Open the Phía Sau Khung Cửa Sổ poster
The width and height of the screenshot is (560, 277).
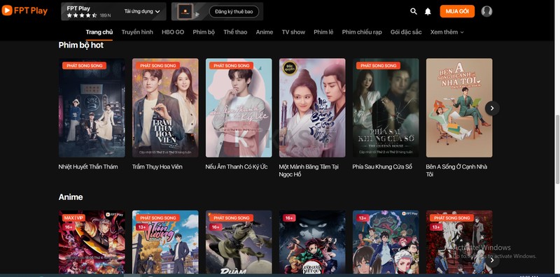point(386,108)
